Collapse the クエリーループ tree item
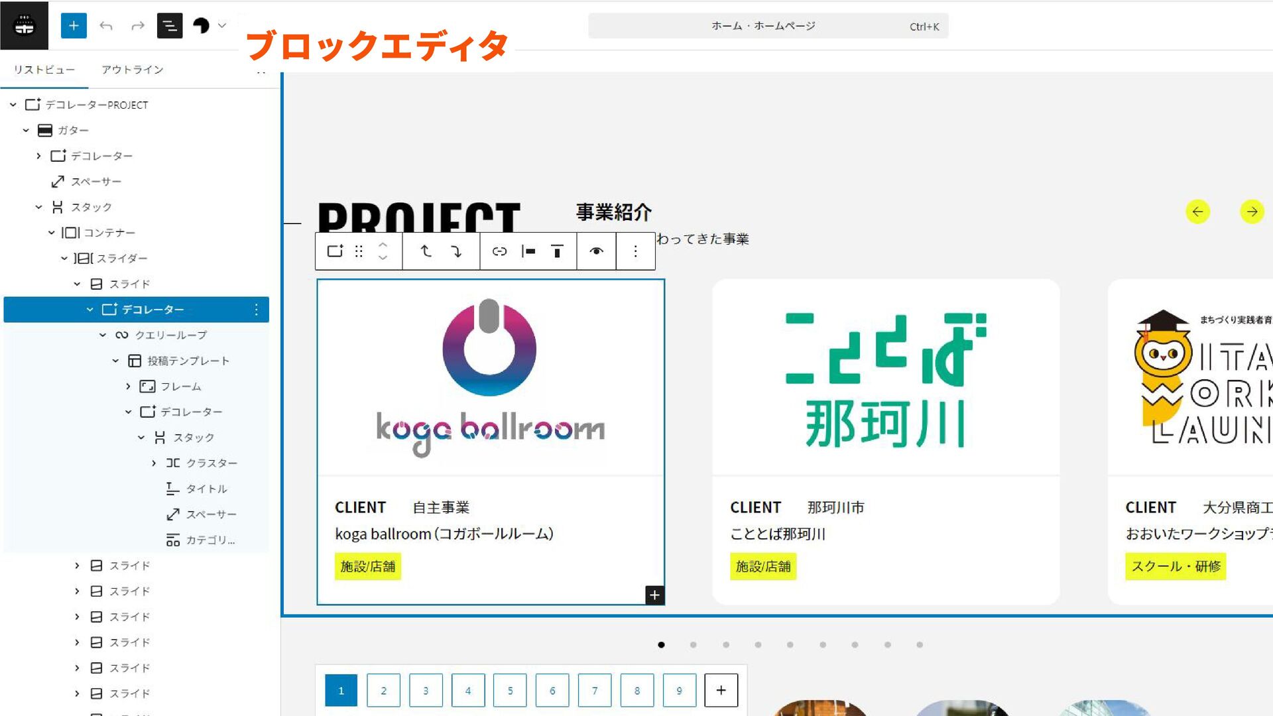The height and width of the screenshot is (716, 1273). coord(103,335)
